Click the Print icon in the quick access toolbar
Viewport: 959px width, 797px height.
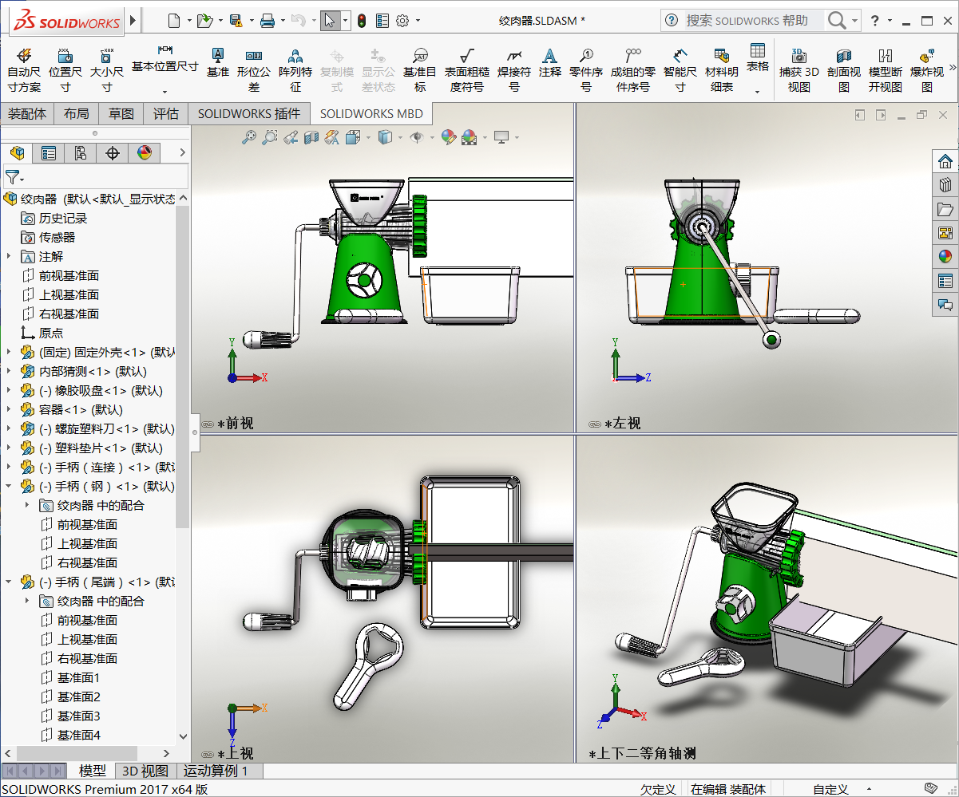[268, 21]
